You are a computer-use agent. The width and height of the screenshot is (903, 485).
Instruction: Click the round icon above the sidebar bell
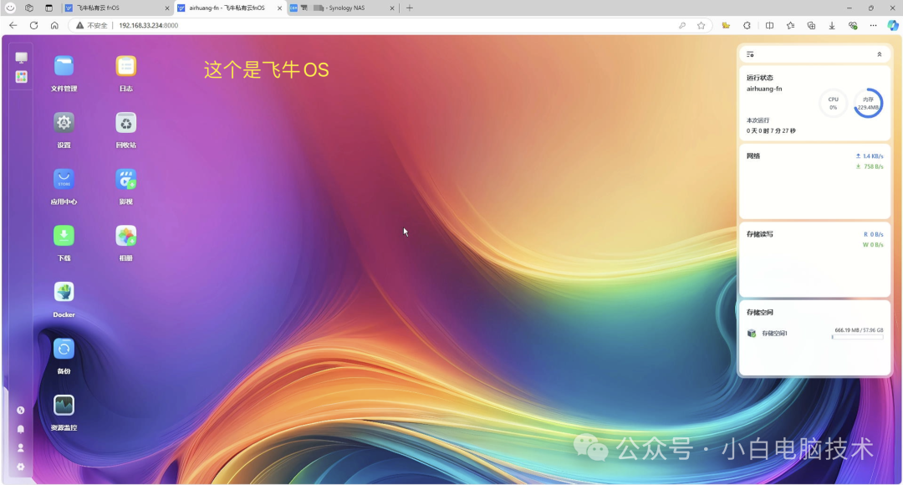pos(21,410)
